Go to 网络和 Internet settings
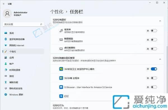Screen dimensions: 168x110 tap(23, 45)
